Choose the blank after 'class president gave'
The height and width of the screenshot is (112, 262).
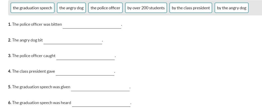click(85, 72)
